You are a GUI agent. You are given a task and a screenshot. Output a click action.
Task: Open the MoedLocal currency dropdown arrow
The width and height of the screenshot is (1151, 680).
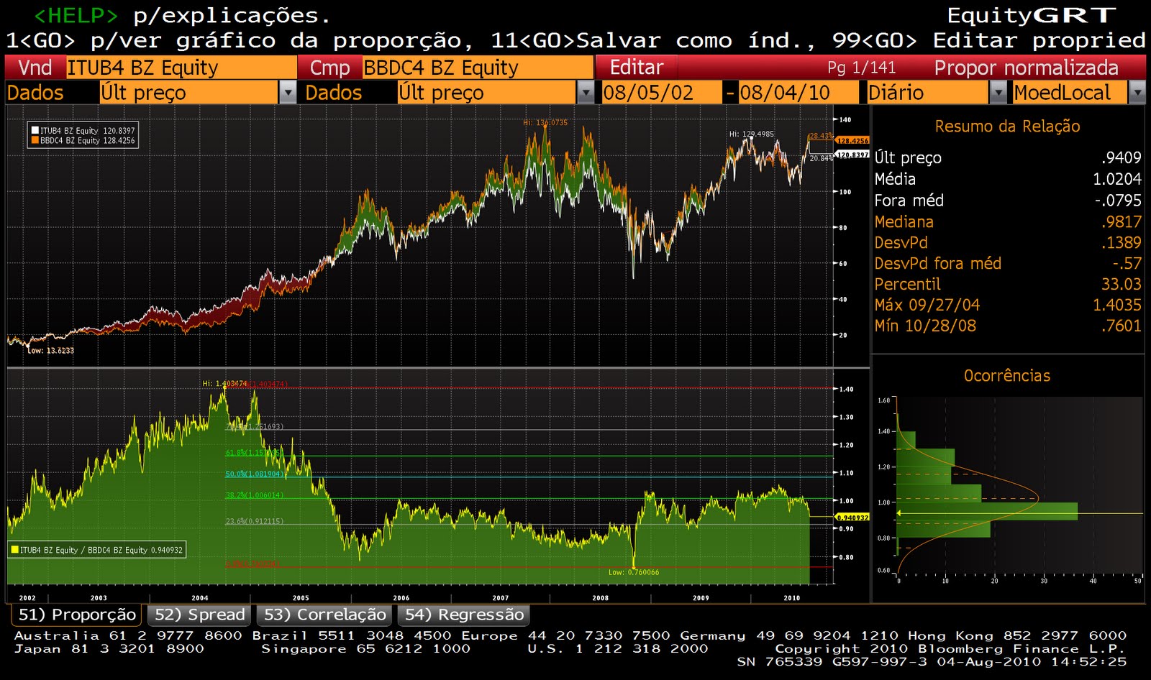[x=1137, y=93]
